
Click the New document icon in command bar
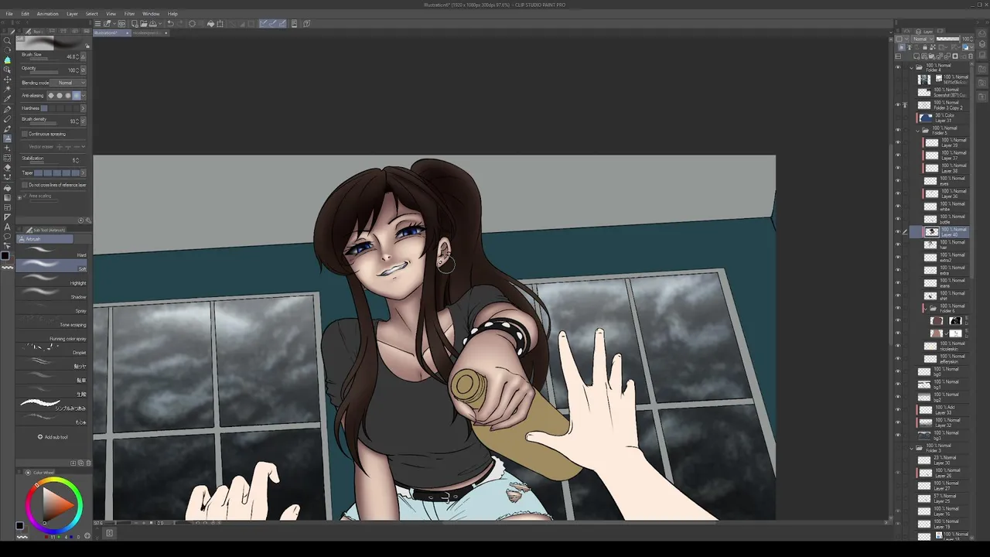[135, 24]
